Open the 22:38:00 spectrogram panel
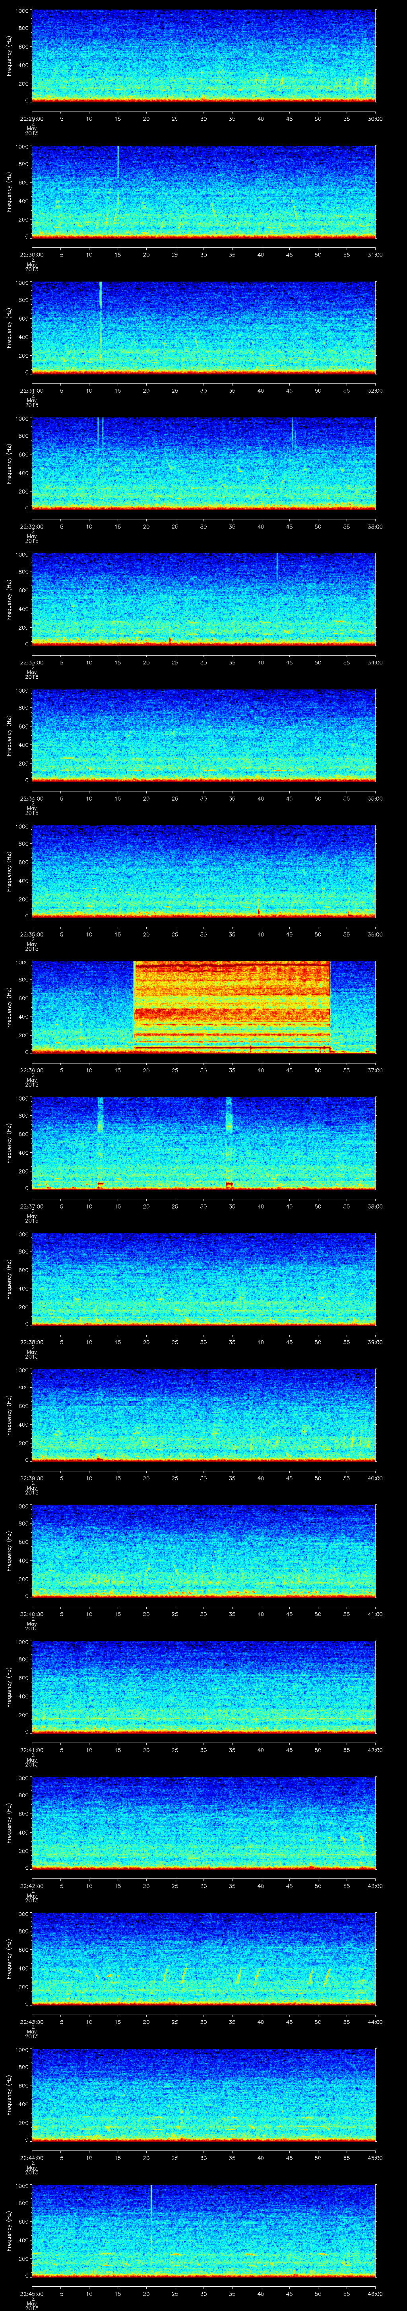This screenshot has width=407, height=2311. click(x=203, y=1279)
